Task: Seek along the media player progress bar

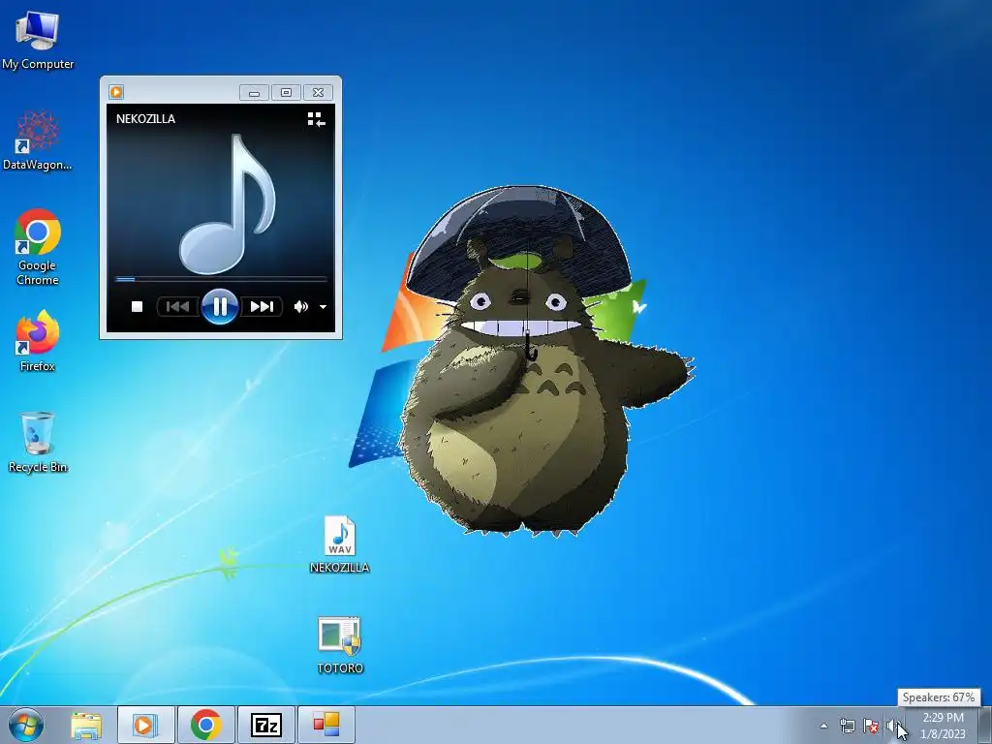Action: [221, 278]
